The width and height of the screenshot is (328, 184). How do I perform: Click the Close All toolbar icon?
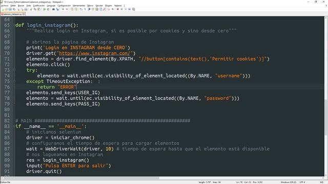click(x=22, y=9)
